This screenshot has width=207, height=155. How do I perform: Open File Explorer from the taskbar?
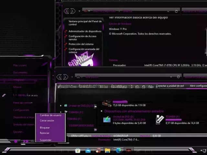pos(107,150)
